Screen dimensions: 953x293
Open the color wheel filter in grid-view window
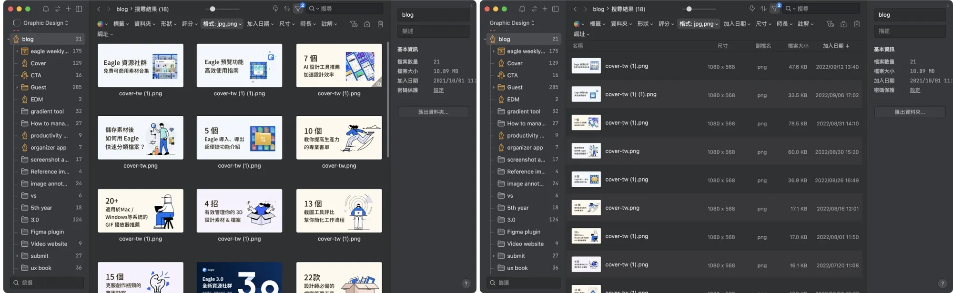tap(102, 24)
